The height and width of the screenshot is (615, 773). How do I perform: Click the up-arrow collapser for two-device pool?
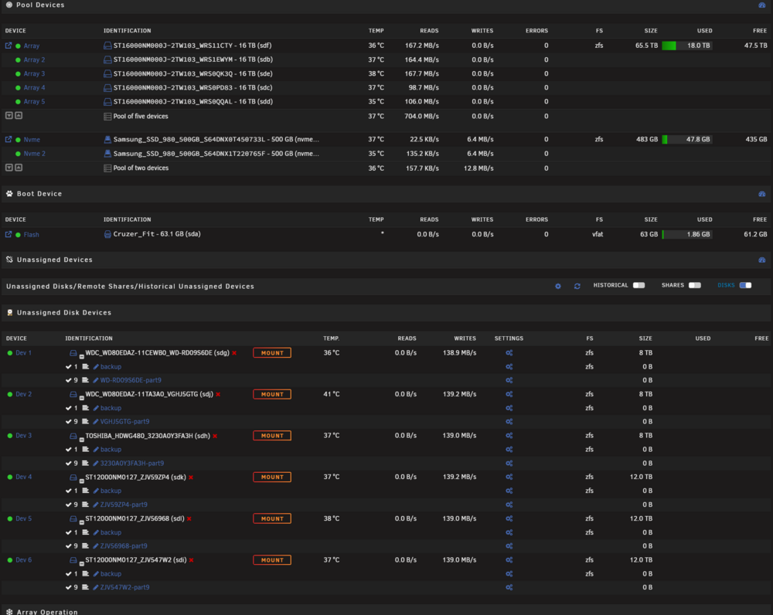19,168
